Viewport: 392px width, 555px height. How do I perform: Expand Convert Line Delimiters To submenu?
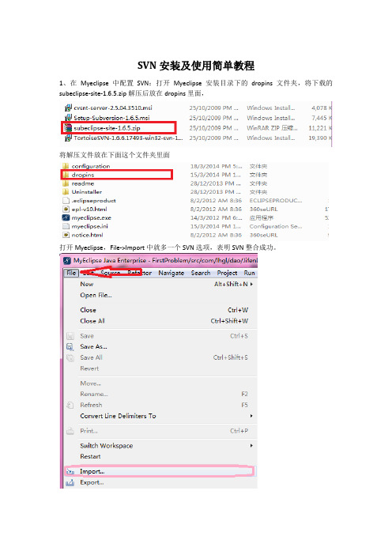(x=160, y=416)
